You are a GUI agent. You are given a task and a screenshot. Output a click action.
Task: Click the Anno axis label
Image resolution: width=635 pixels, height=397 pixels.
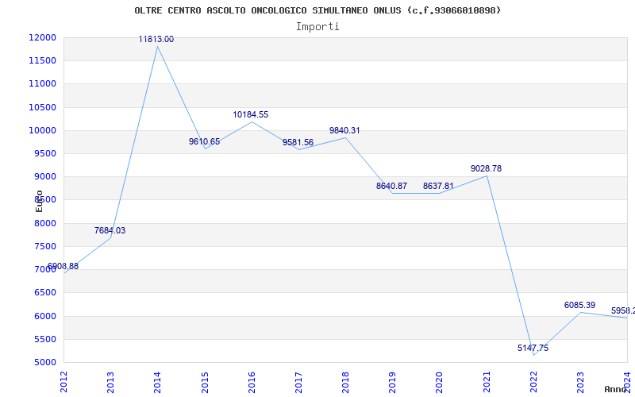coord(616,389)
